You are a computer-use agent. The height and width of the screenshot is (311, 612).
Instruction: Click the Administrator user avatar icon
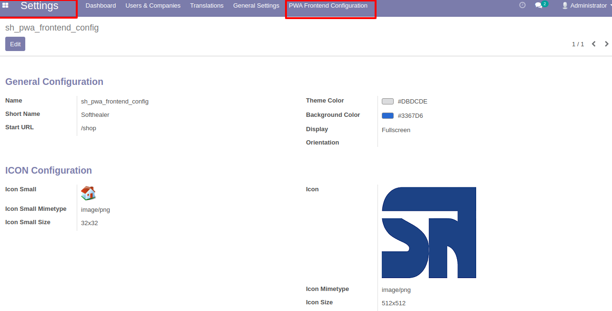click(565, 6)
